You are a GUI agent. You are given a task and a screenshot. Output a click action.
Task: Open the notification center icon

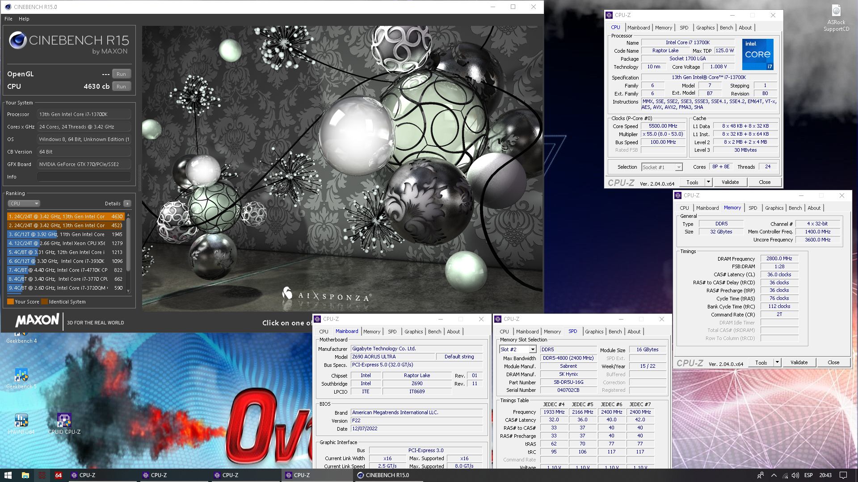pyautogui.click(x=843, y=475)
